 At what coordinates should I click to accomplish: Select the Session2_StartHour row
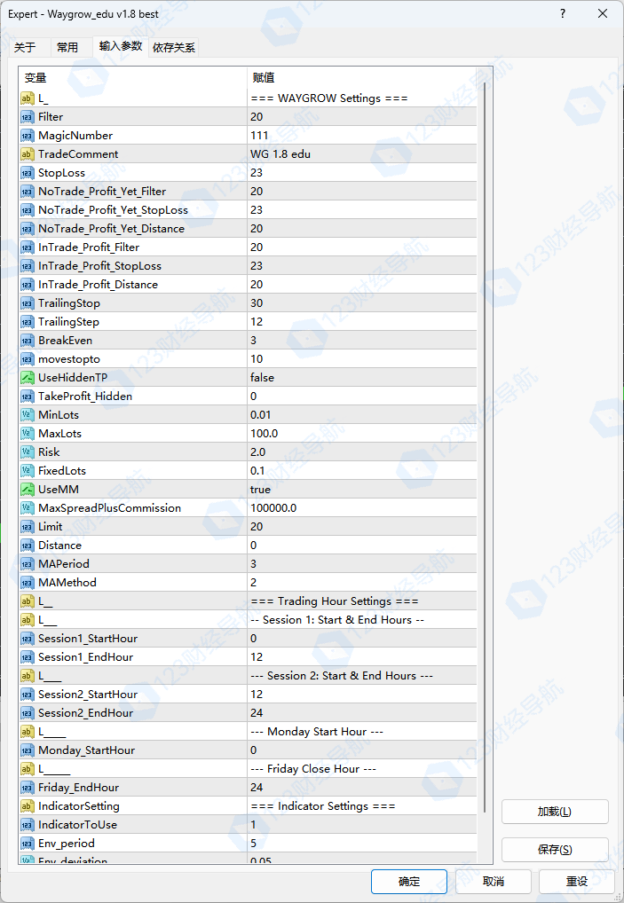coord(248,695)
